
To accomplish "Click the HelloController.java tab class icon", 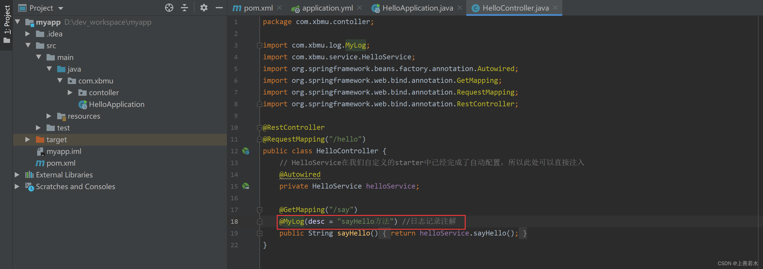I will pyautogui.click(x=475, y=8).
